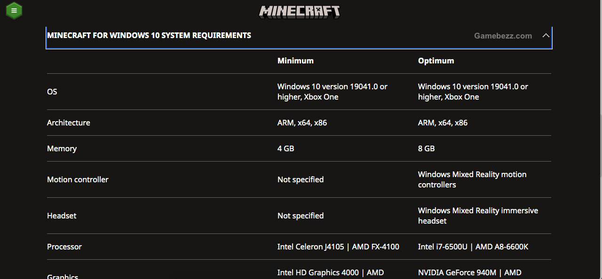Click 'Windows Mixed Reality motion controllers' text
This screenshot has height=279, width=602.
(472, 179)
